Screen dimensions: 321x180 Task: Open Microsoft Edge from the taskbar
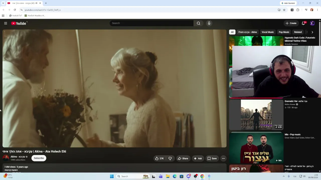(x=175, y=176)
